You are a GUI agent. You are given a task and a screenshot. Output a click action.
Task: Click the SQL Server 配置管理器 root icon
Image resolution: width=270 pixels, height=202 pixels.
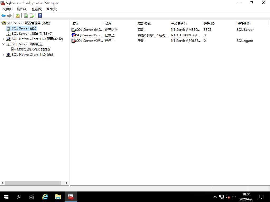pyautogui.click(x=3, y=23)
